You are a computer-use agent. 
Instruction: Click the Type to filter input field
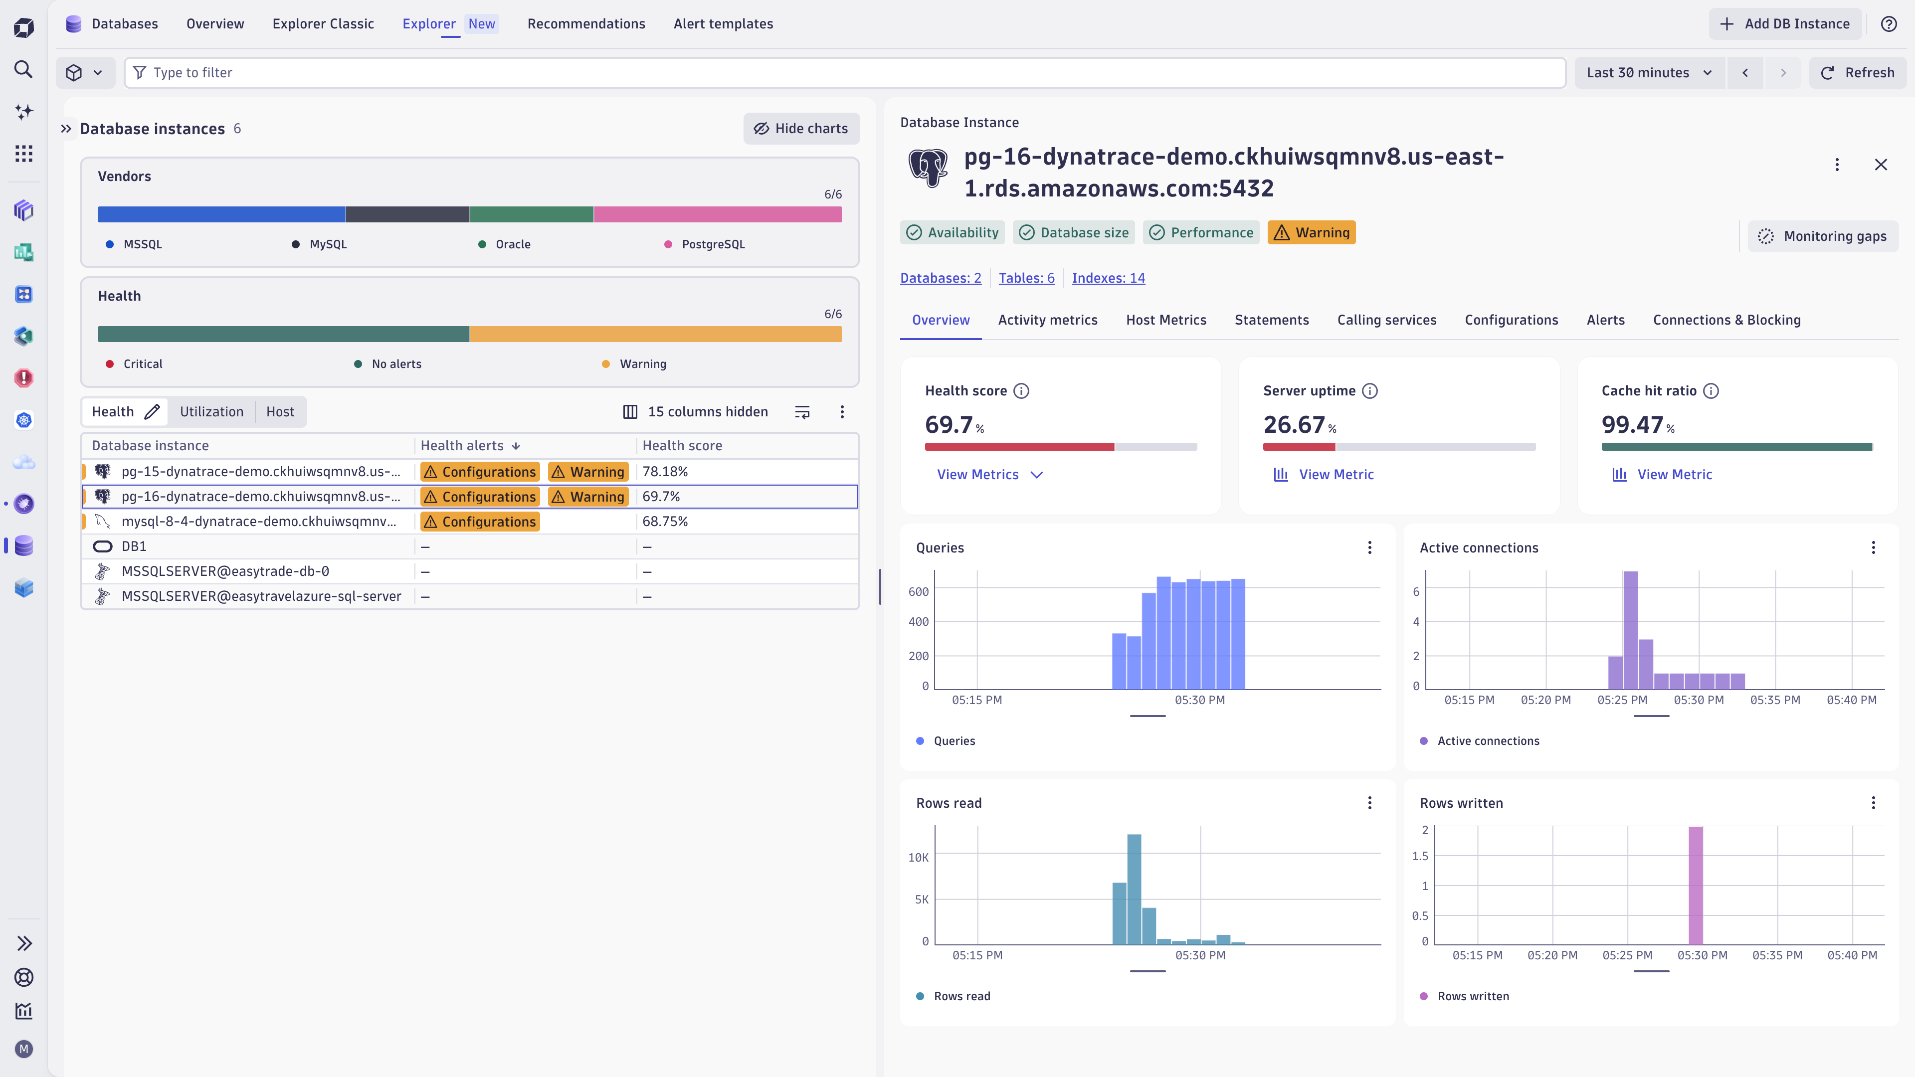pyautogui.click(x=845, y=72)
